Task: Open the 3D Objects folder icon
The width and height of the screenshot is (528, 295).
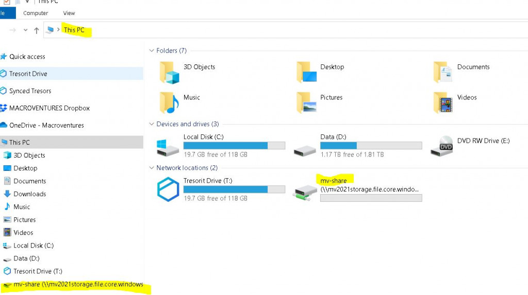Action: [169, 73]
